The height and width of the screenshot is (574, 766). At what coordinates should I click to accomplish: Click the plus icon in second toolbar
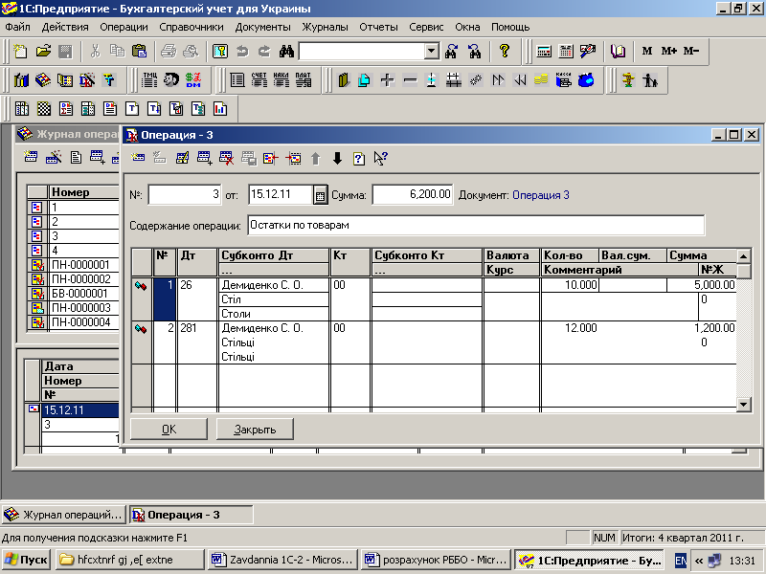[388, 80]
